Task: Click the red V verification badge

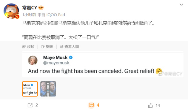Action: [17, 17]
